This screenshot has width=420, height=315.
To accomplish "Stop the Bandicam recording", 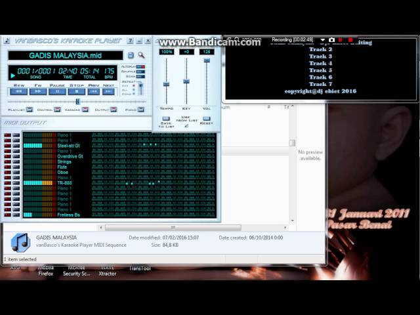I will click(x=350, y=40).
